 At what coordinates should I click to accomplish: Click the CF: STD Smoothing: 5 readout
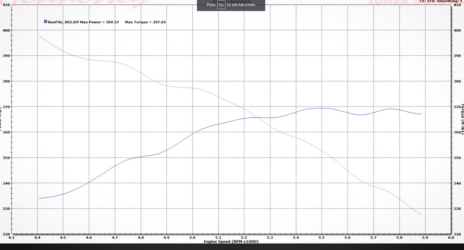[441, 2]
